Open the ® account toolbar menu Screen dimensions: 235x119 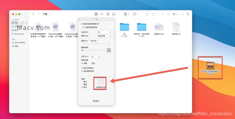click(175, 14)
